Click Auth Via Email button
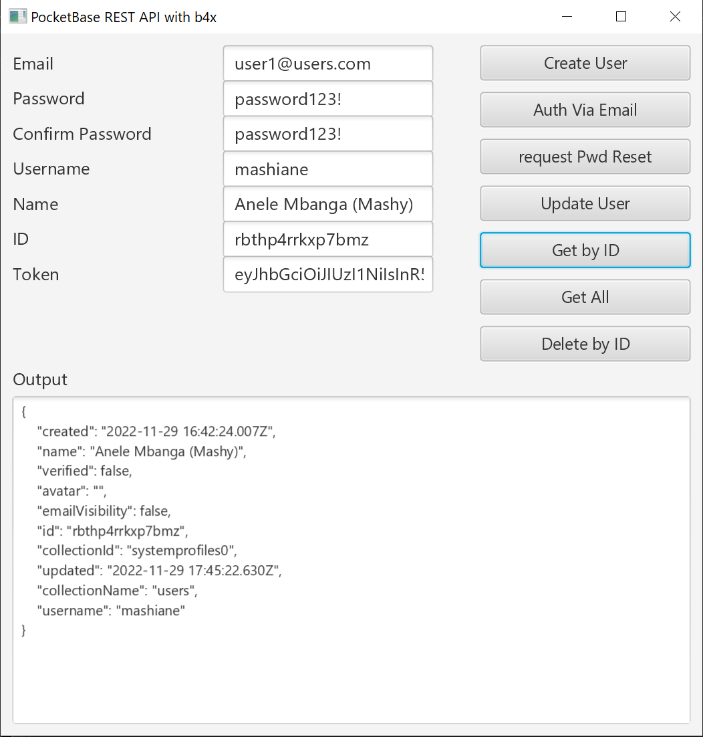Viewport: 703px width, 737px height. [x=585, y=110]
